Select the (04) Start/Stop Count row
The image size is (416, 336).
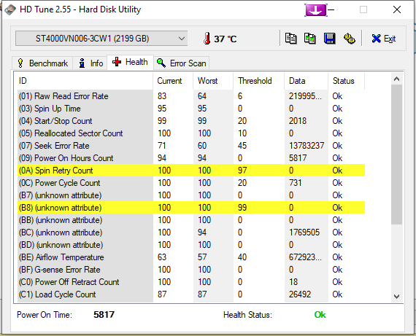pyautogui.click(x=191, y=121)
